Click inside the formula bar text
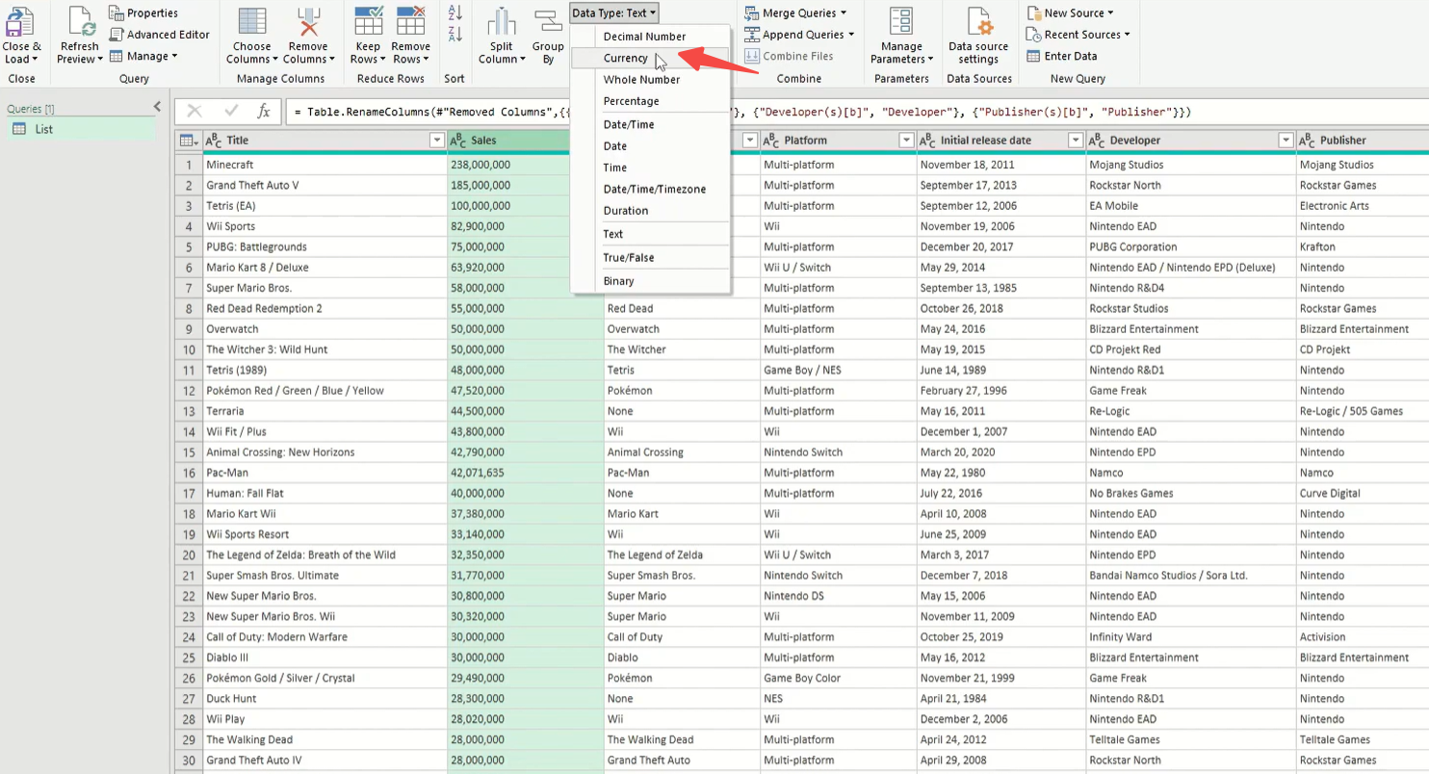Screen dimensions: 1429x774 click(x=857, y=112)
